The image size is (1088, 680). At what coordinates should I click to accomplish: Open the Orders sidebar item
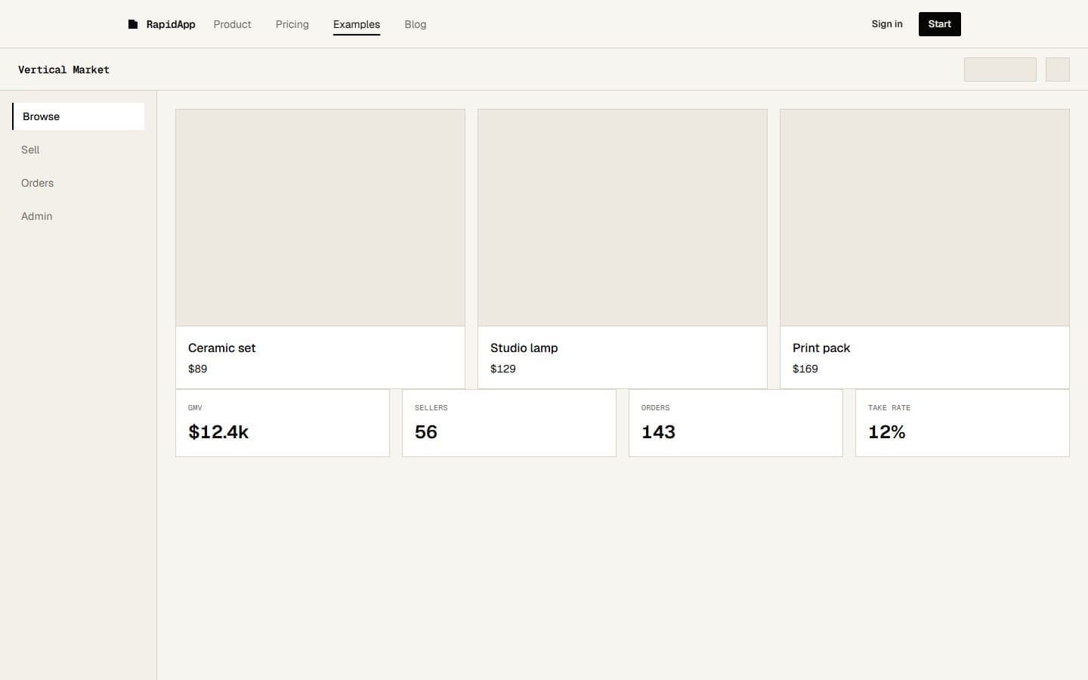pos(79,183)
